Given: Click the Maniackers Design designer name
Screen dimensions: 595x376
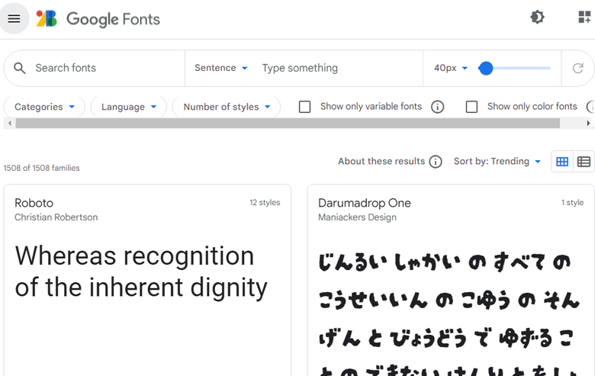Looking at the screenshot, I should click(x=357, y=217).
